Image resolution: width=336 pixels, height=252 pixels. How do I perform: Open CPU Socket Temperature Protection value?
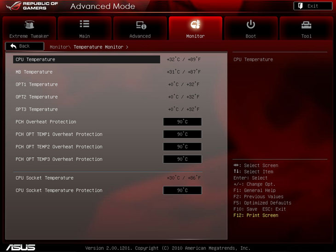182,190
